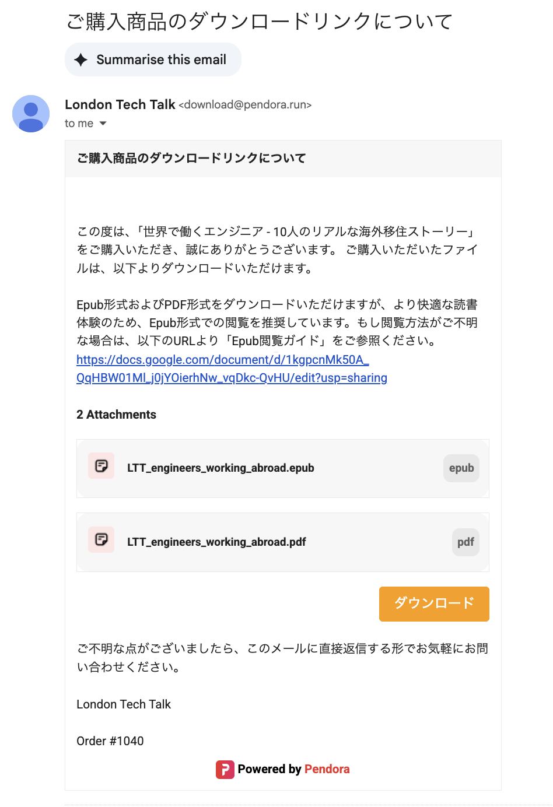
Task: Click the epub attachment file icon
Action: (101, 466)
